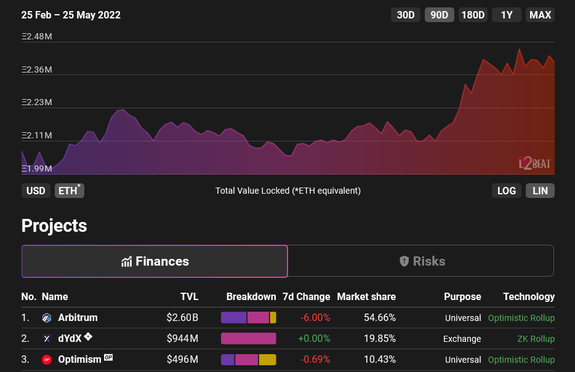Viewport: 575px width, 372px height.
Task: Select the 30D time range
Action: point(406,15)
